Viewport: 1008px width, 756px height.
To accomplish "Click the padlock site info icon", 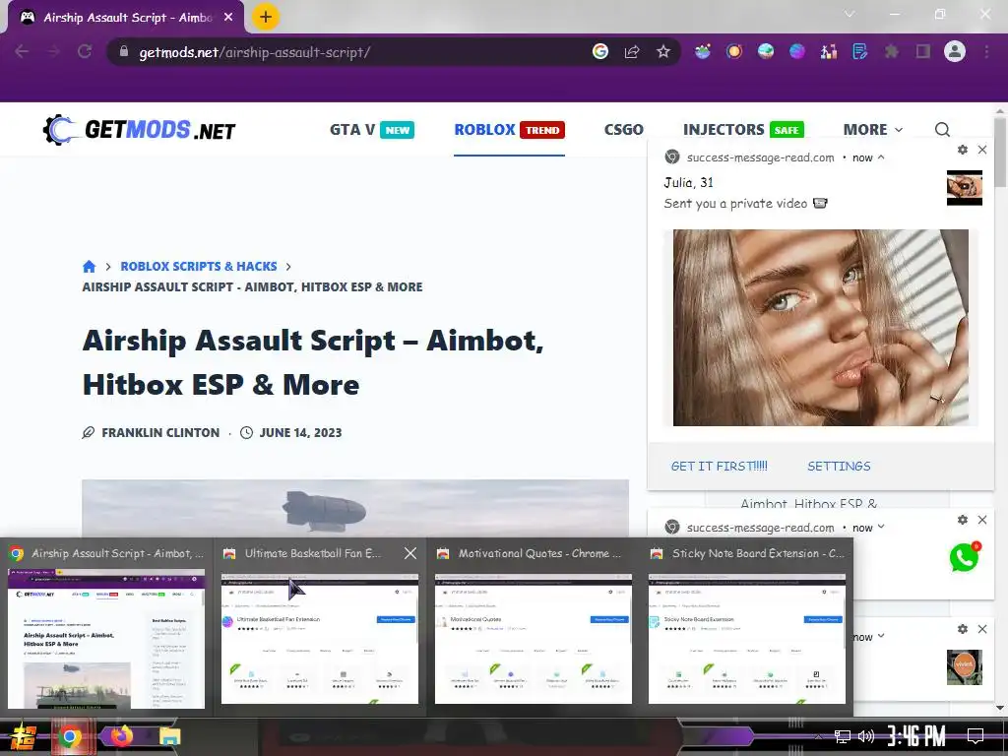I will [x=123, y=51].
